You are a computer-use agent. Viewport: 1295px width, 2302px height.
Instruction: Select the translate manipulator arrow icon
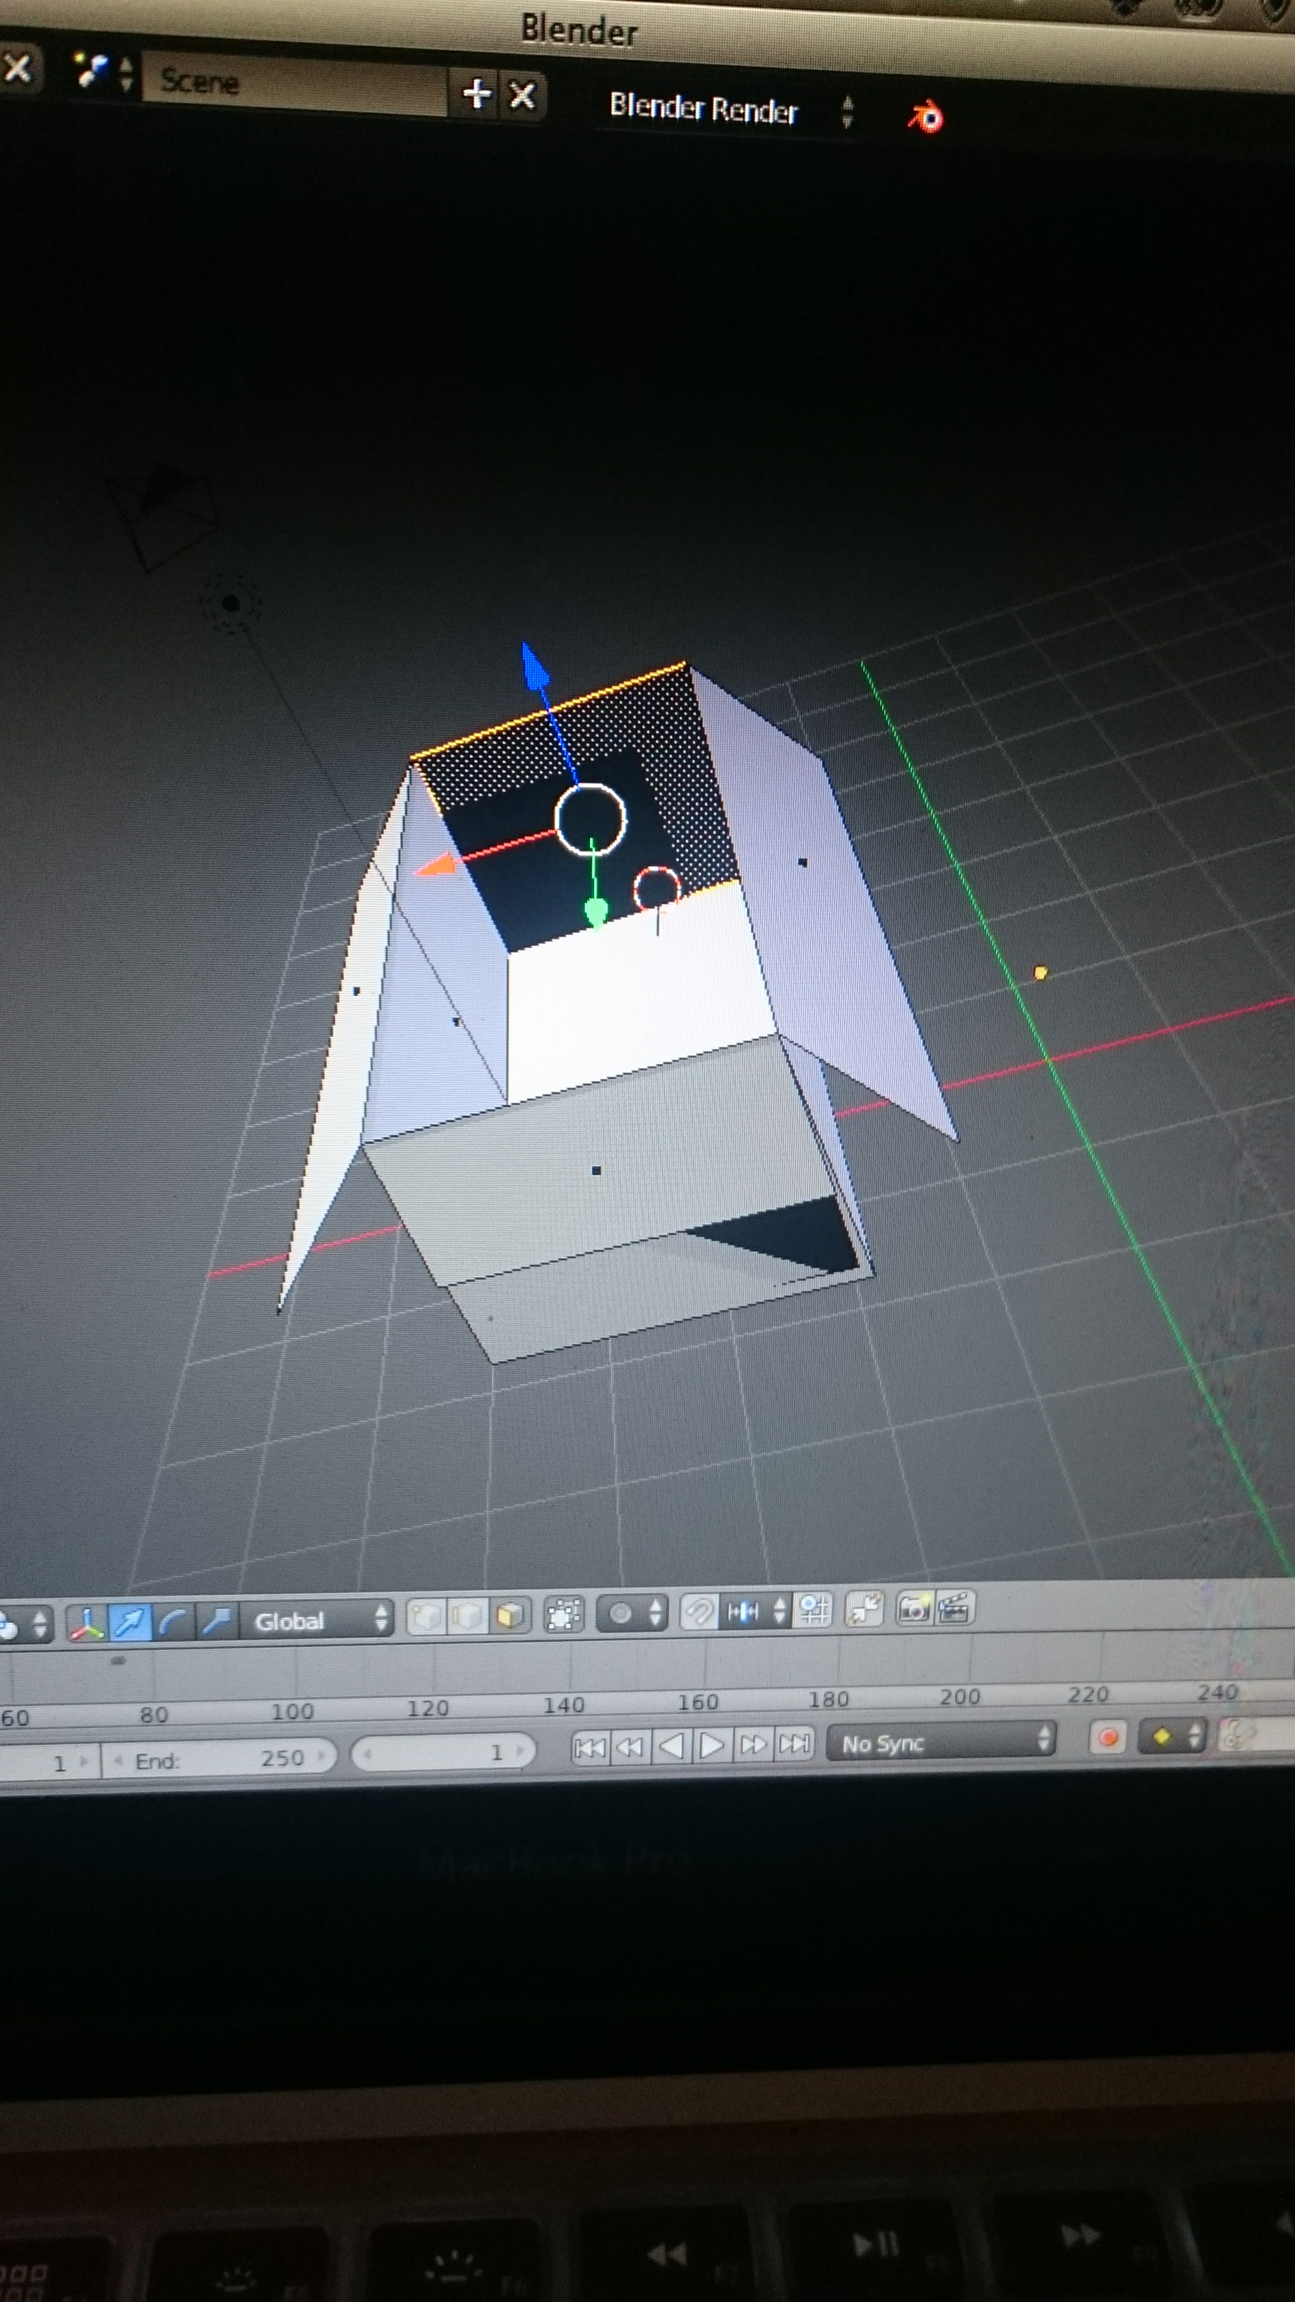tap(131, 1622)
